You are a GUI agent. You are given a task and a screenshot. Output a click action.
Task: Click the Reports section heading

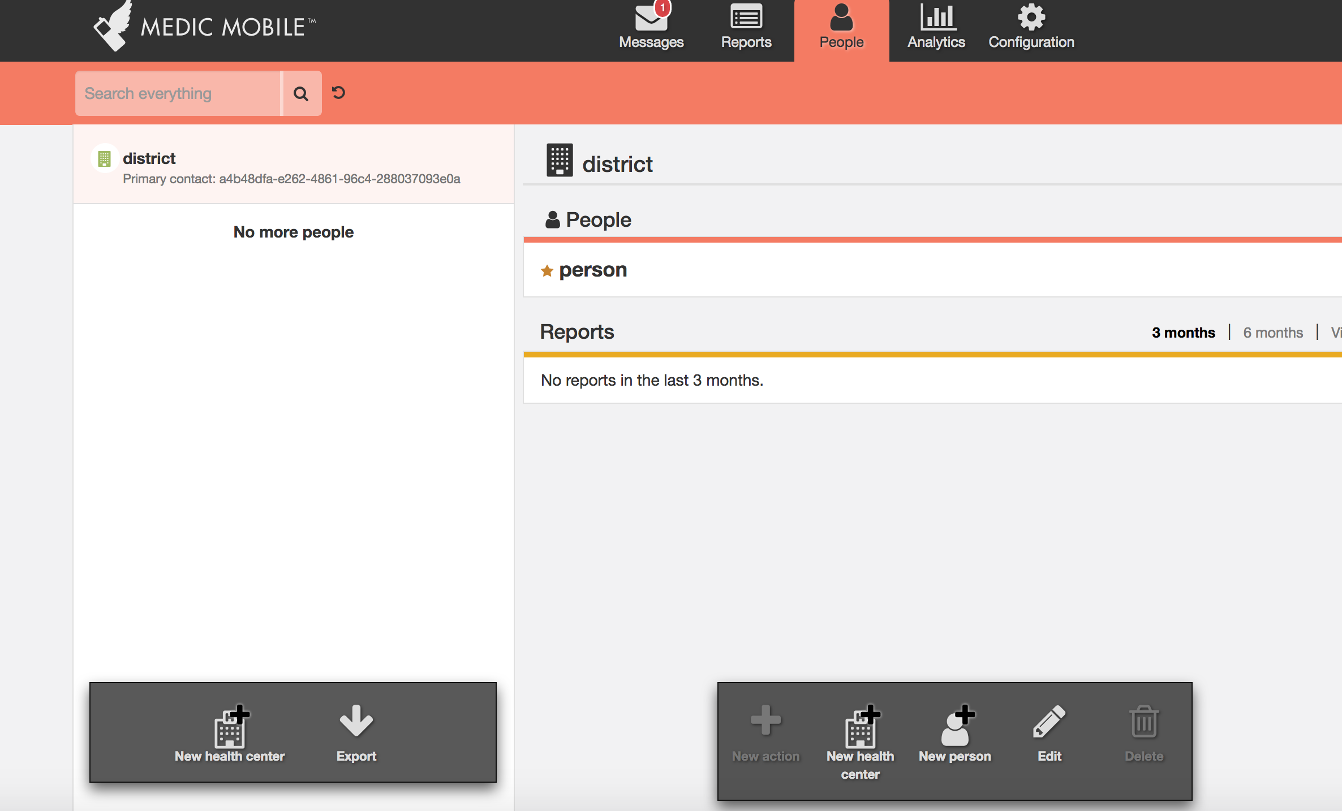pos(577,331)
